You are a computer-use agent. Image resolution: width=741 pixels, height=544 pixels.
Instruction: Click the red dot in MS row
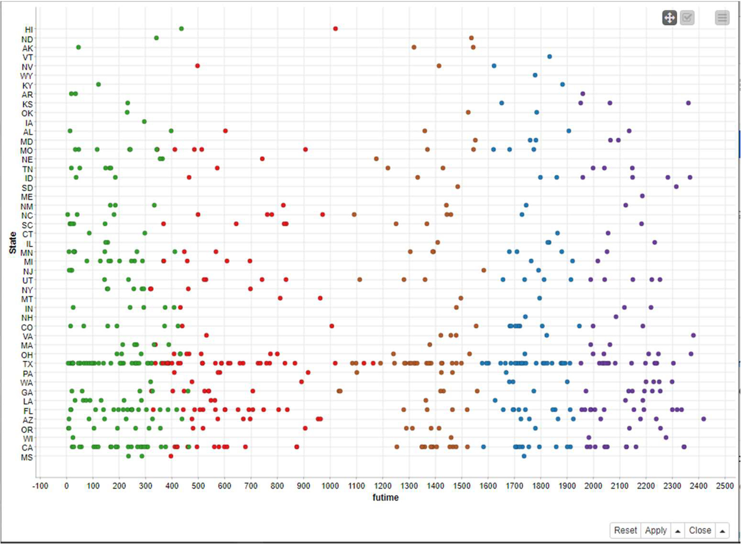click(171, 456)
